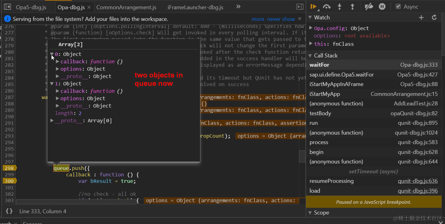445x224 pixels.
Task: Open qunit-dbg.js:636 link
Action: 418,181
